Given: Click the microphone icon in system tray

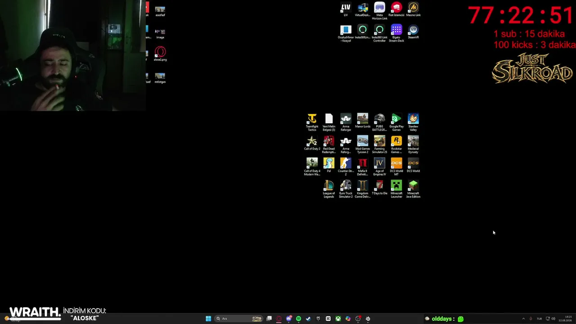Looking at the screenshot, I should [x=531, y=319].
